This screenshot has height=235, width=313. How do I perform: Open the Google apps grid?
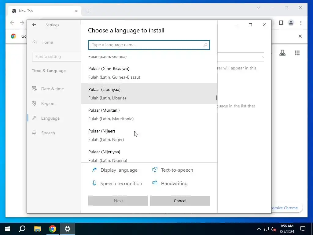(297, 53)
